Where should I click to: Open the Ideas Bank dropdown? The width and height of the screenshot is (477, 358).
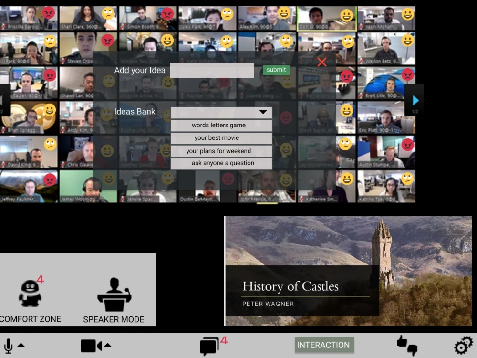point(221,112)
